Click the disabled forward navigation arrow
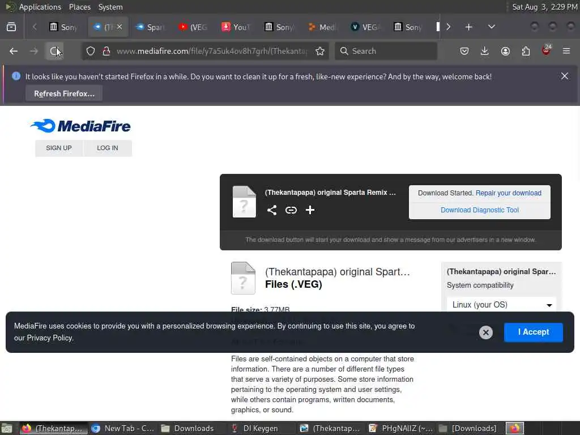The width and height of the screenshot is (580, 435). click(34, 51)
